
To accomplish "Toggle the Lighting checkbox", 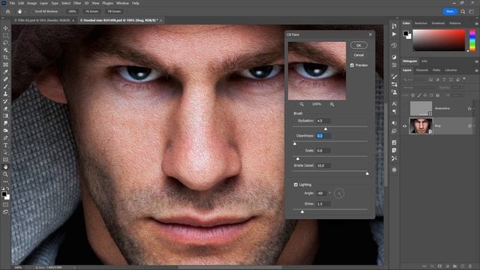I will [295, 184].
